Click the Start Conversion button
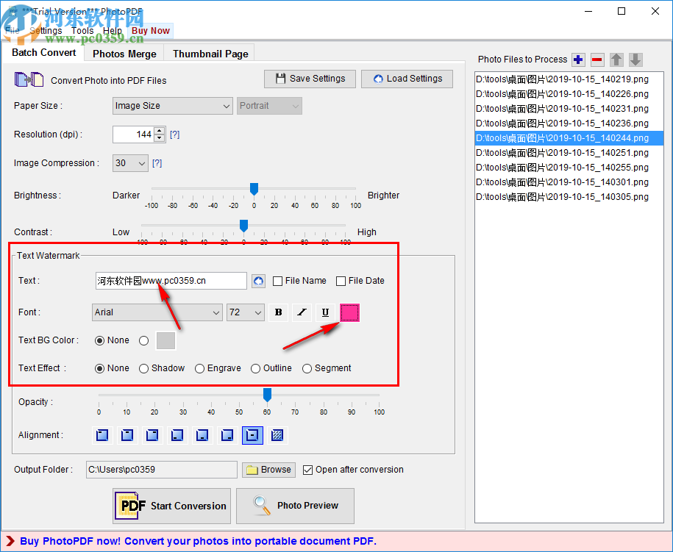This screenshot has width=673, height=552. coord(171,506)
